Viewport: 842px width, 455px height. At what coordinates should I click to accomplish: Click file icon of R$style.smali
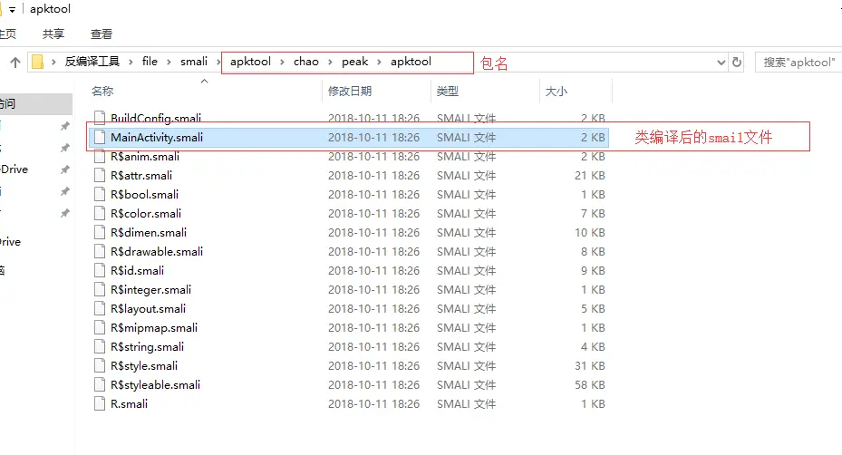click(x=100, y=366)
